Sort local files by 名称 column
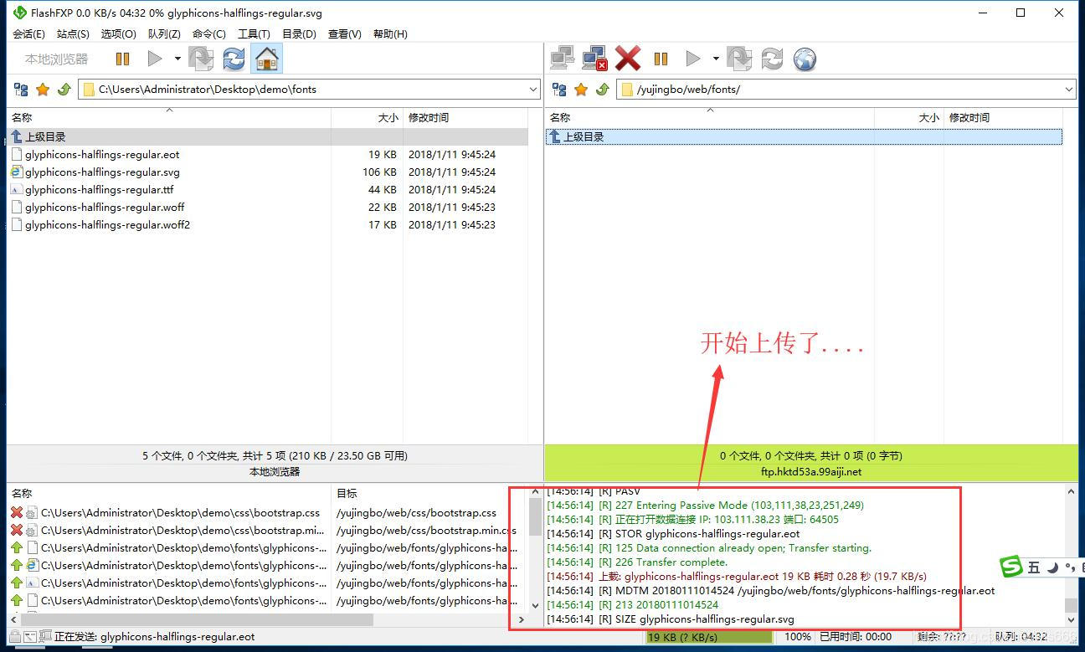Viewport: 1085px width, 652px height. pyautogui.click(x=169, y=118)
